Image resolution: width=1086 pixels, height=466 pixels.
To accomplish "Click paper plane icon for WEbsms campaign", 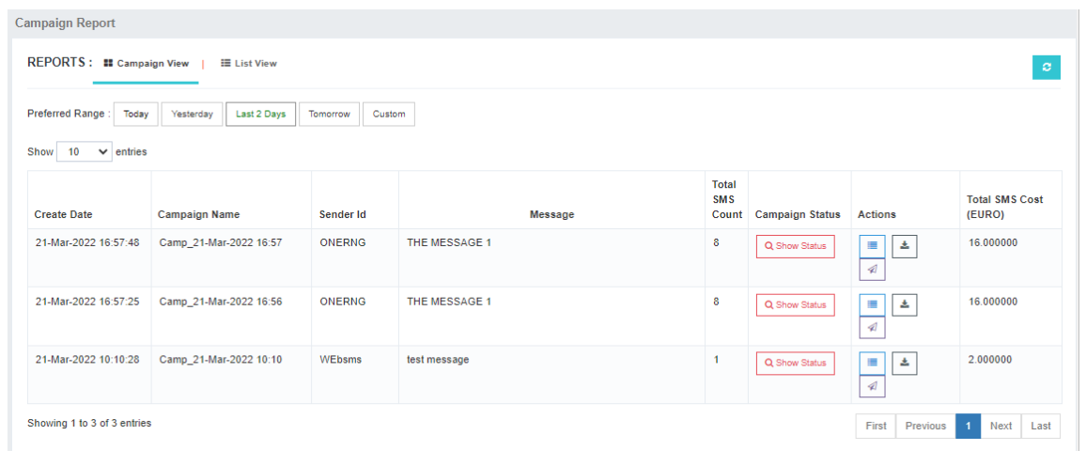I will point(872,386).
